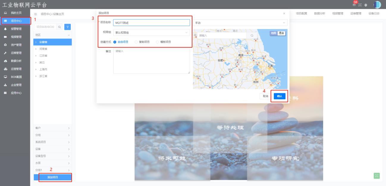
Task: Click the globe language icon
Action: [366, 5]
